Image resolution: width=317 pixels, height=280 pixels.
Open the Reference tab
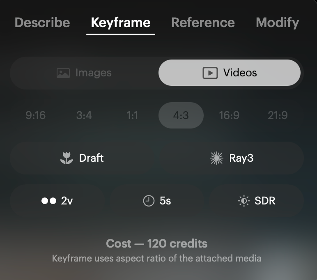[x=203, y=23]
